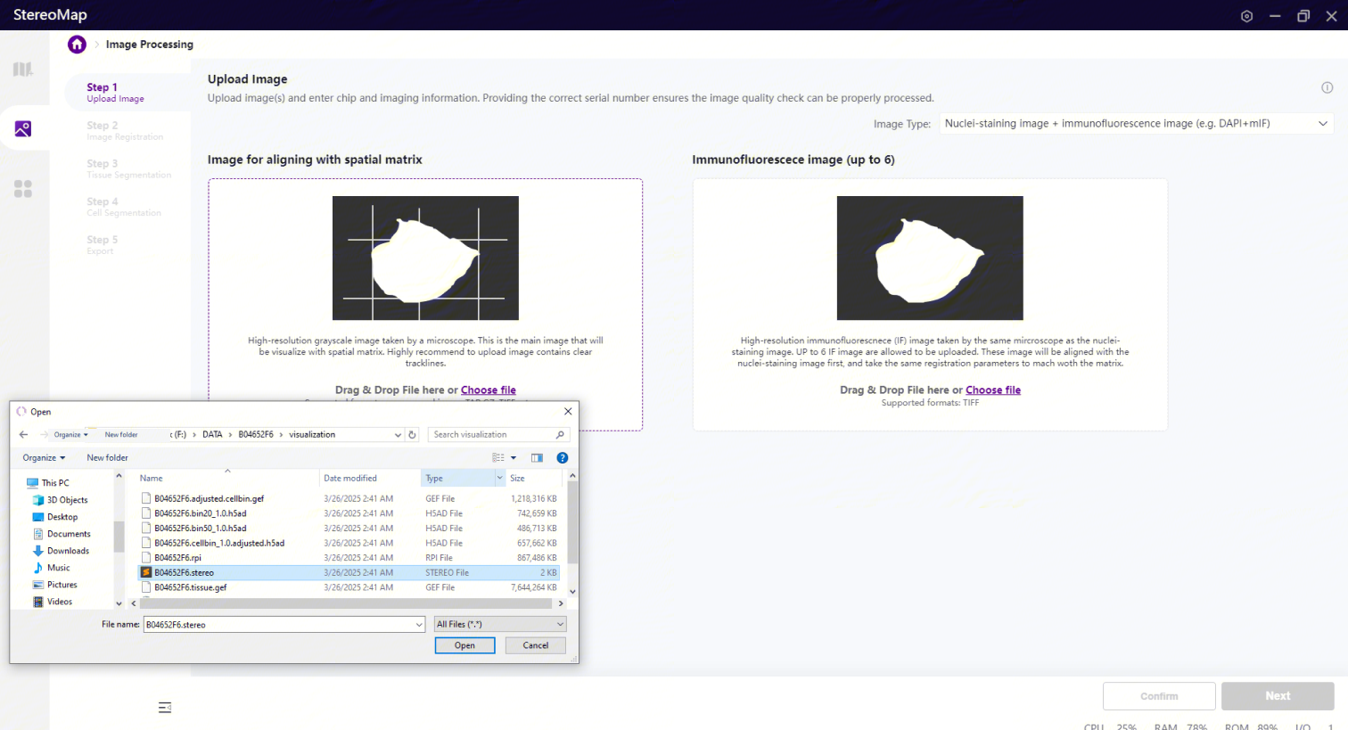Select Step 4 Cell Segmentation
This screenshot has height=730, width=1348.
124,207
